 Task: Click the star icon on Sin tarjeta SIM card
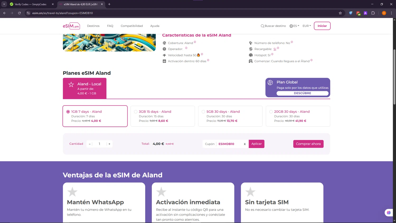[250, 192]
